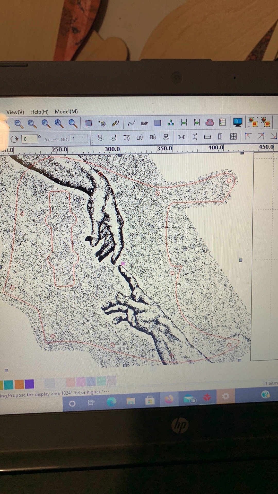The width and height of the screenshot is (278, 494).
Task: Click the BMP bitmap handling icon
Action: 144,123
